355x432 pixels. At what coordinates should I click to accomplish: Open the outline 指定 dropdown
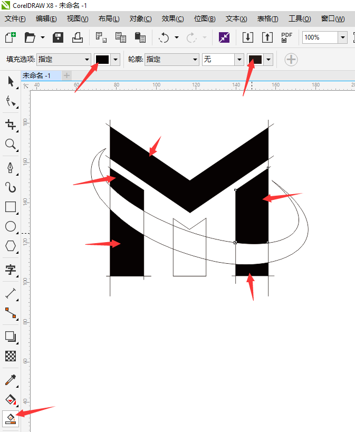(171, 59)
